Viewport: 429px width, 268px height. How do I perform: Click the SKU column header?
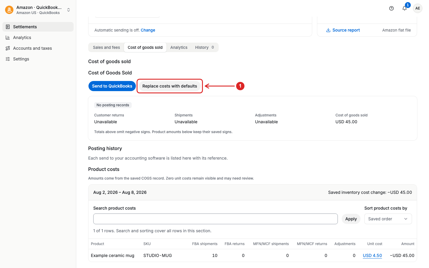coord(147,244)
